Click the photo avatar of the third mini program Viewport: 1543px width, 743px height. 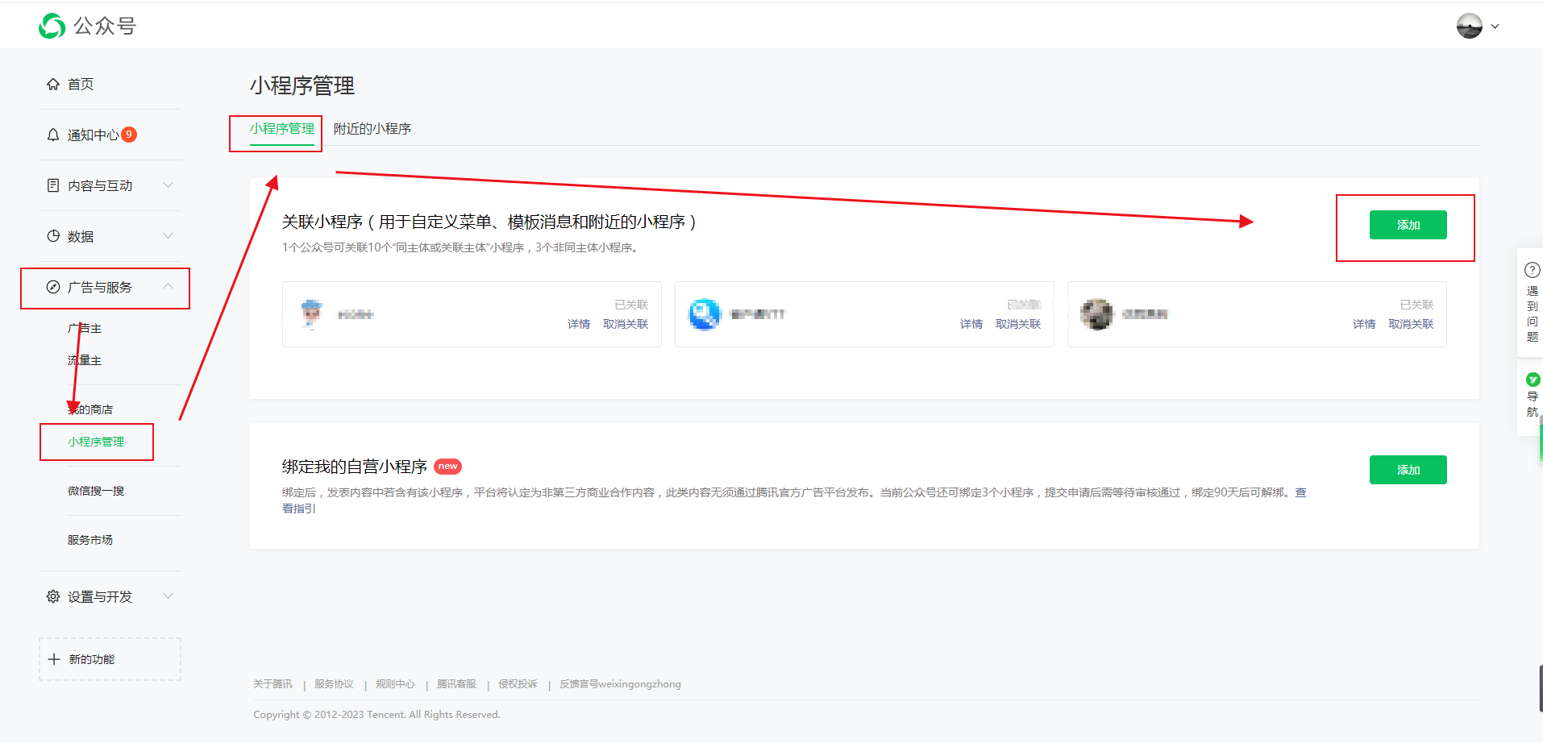coord(1096,314)
